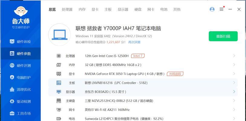Click 英特尔 Wi-Fi 6E AX211 text
This screenshot has width=246, height=121.
(107, 110)
